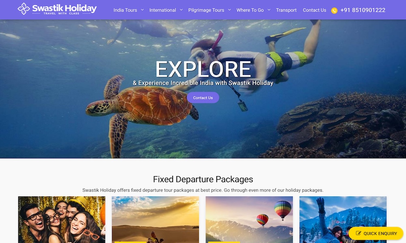
Task: Expand the India Tours chevron arrow
Action: pos(142,10)
